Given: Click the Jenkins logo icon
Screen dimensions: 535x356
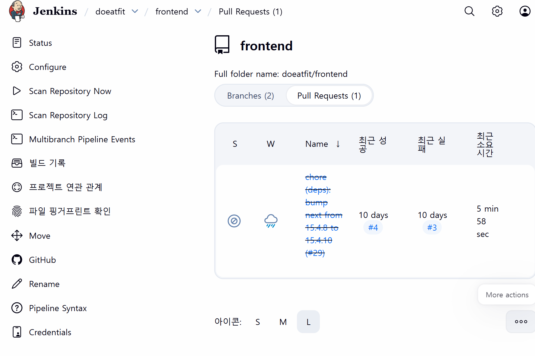Looking at the screenshot, I should coord(17,11).
